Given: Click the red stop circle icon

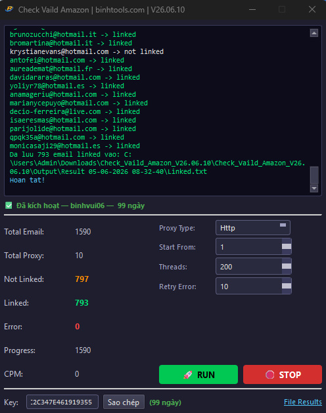Looking at the screenshot, I should [269, 375].
